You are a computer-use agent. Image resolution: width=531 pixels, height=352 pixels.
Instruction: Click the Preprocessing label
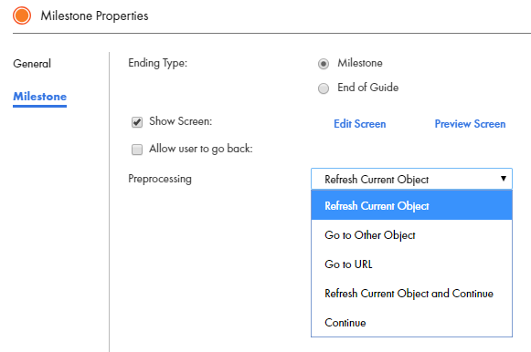tap(160, 179)
